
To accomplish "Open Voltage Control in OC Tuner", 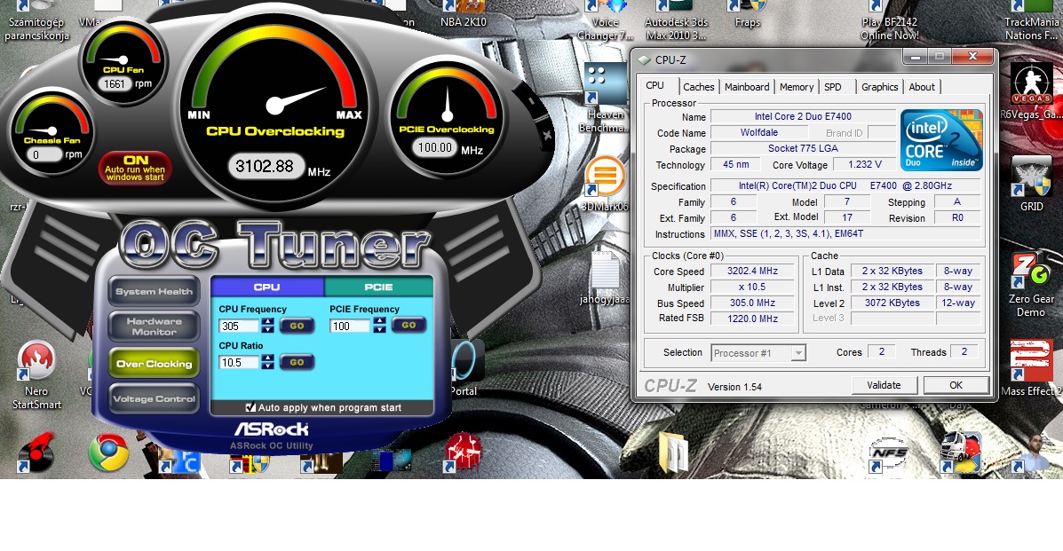I will pos(154,398).
